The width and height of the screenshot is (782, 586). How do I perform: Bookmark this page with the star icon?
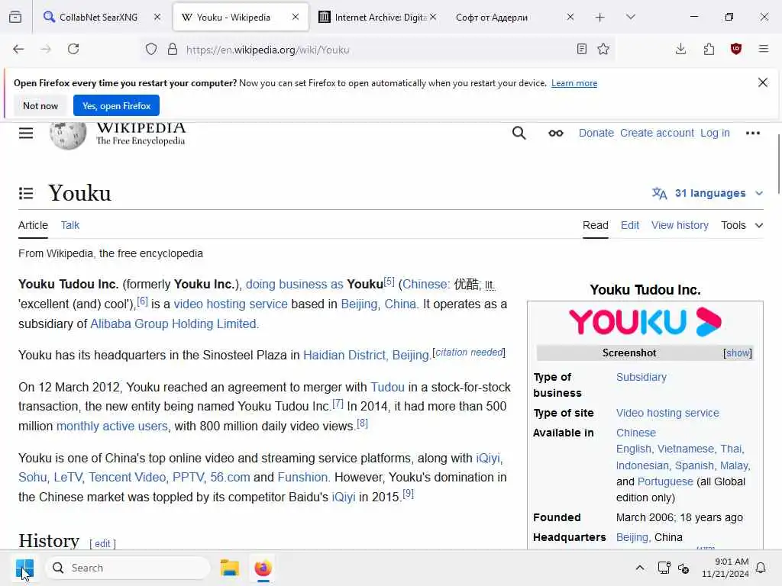coord(603,49)
